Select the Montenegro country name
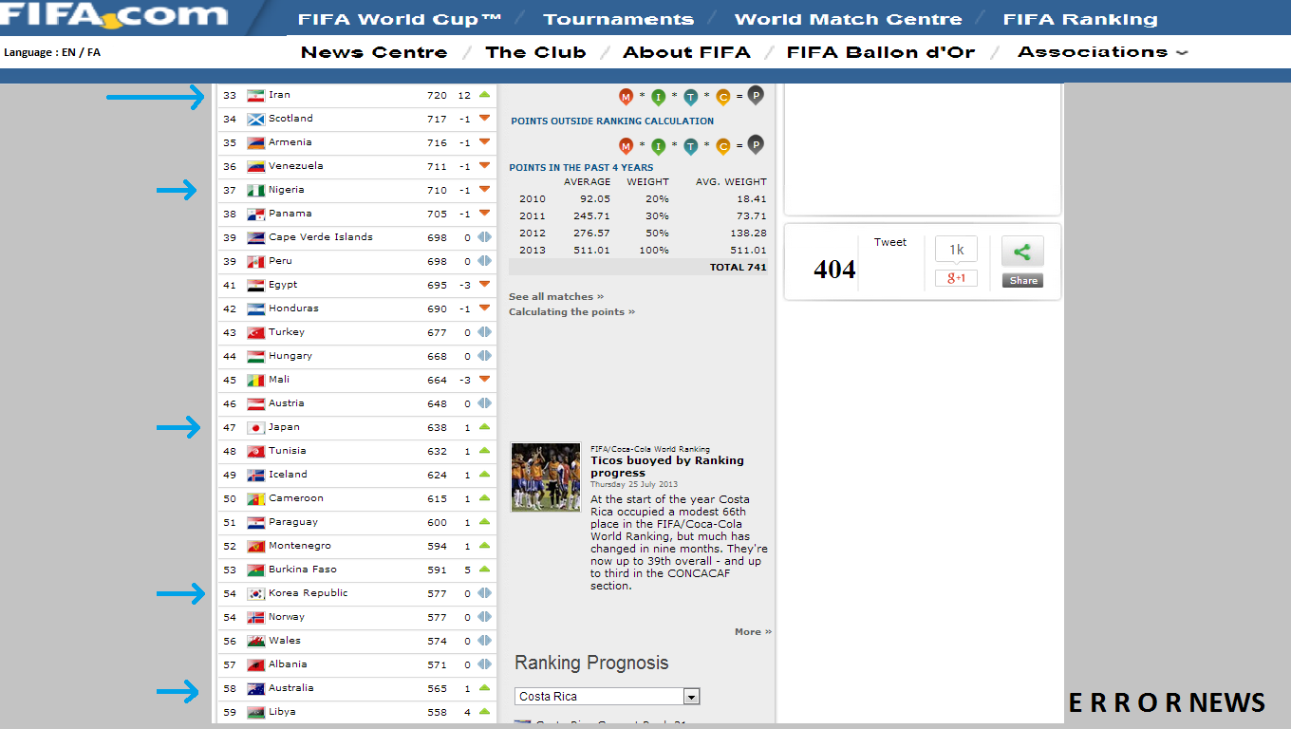 pos(300,546)
